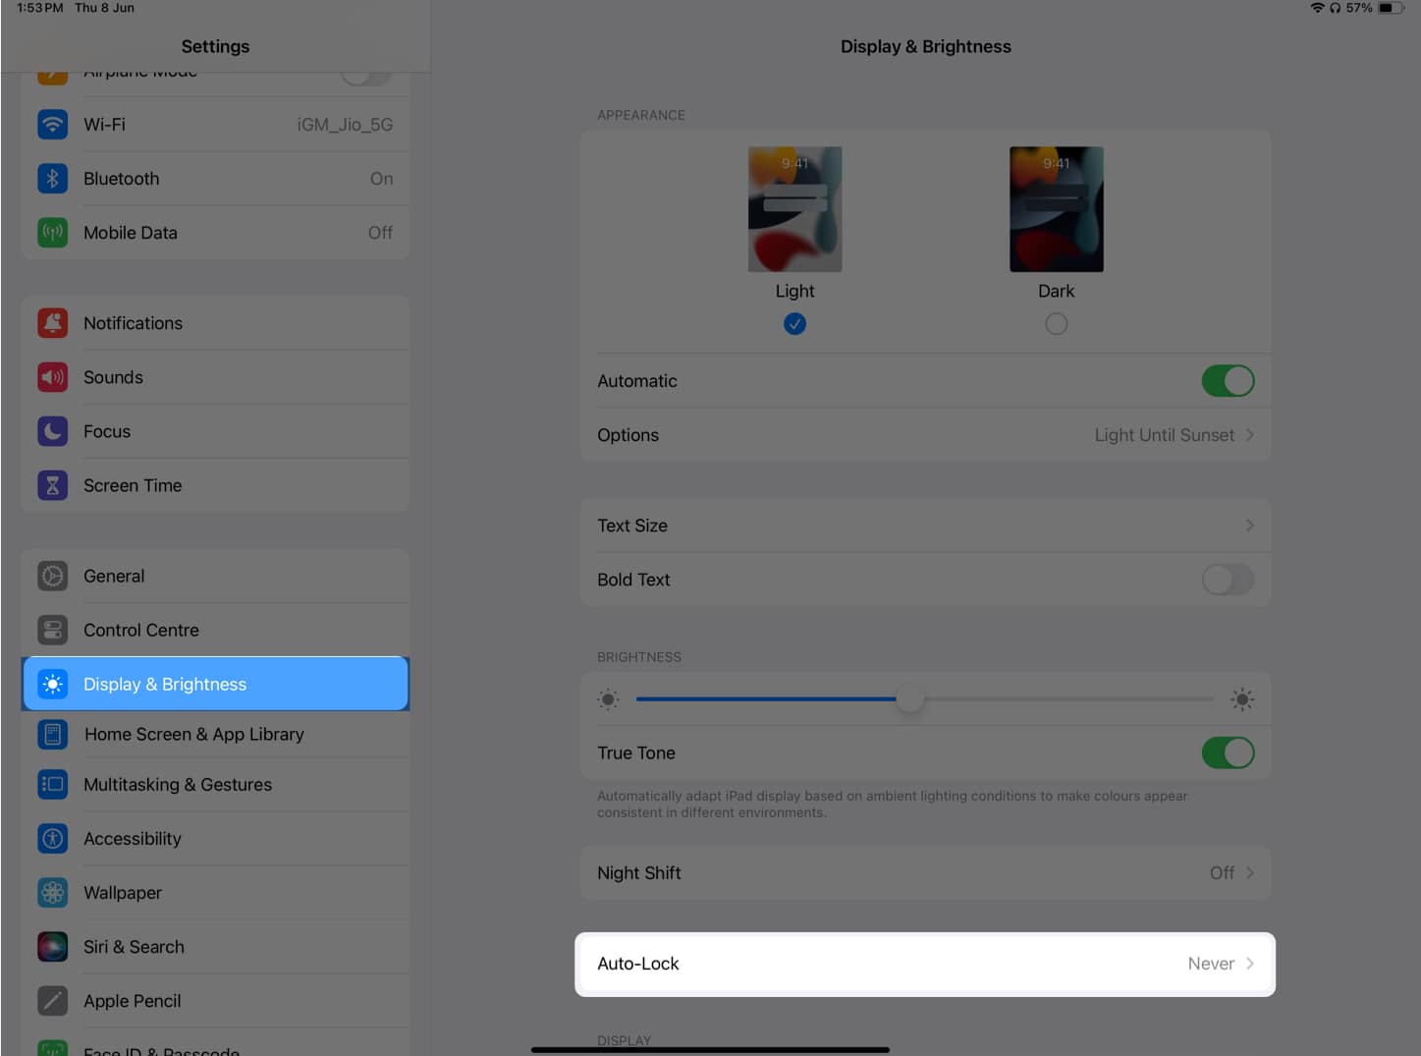Select the Dark appearance preview thumbnail
This screenshot has width=1421, height=1056.
point(1056,209)
